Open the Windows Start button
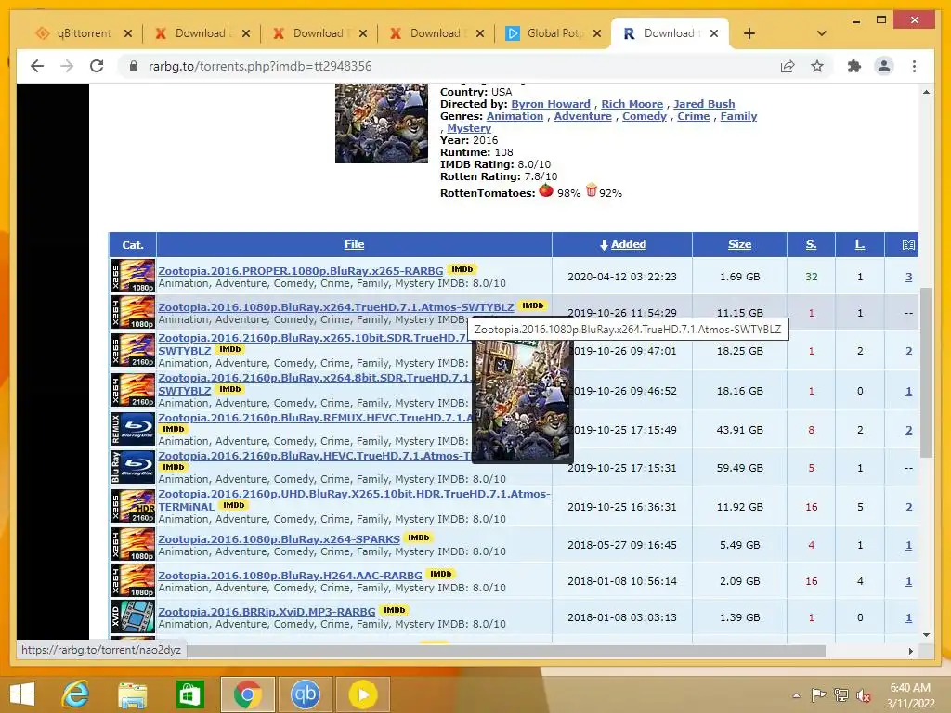Screen dimensions: 951x713 [22, 694]
